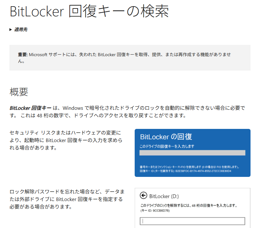
Task: Click the gray Microsoft サポート notice box
Action: 130,58
